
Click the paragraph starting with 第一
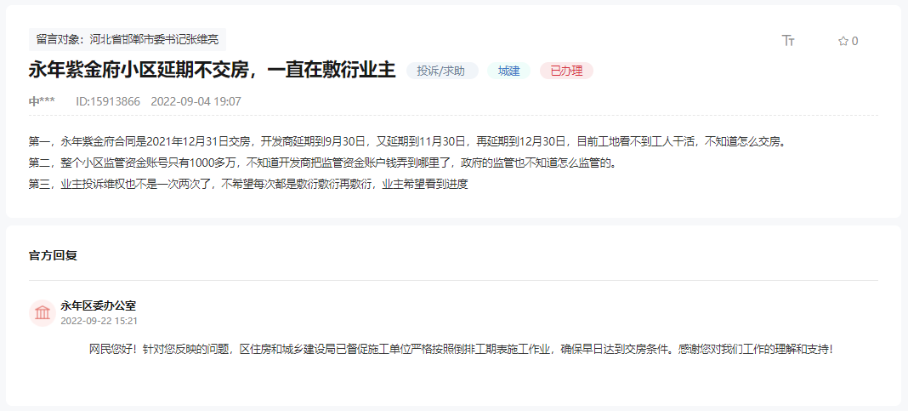(x=408, y=141)
